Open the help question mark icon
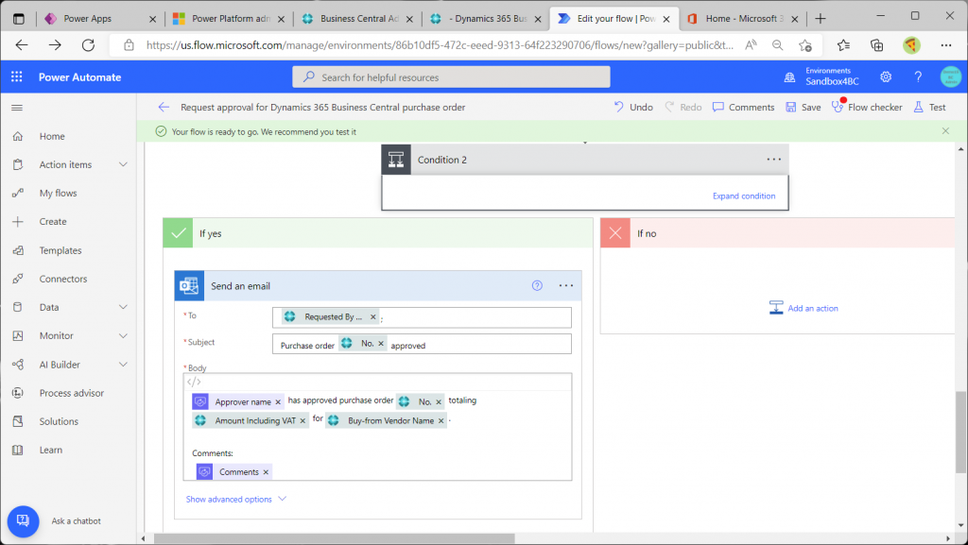Image resolution: width=968 pixels, height=545 pixels. tap(918, 77)
